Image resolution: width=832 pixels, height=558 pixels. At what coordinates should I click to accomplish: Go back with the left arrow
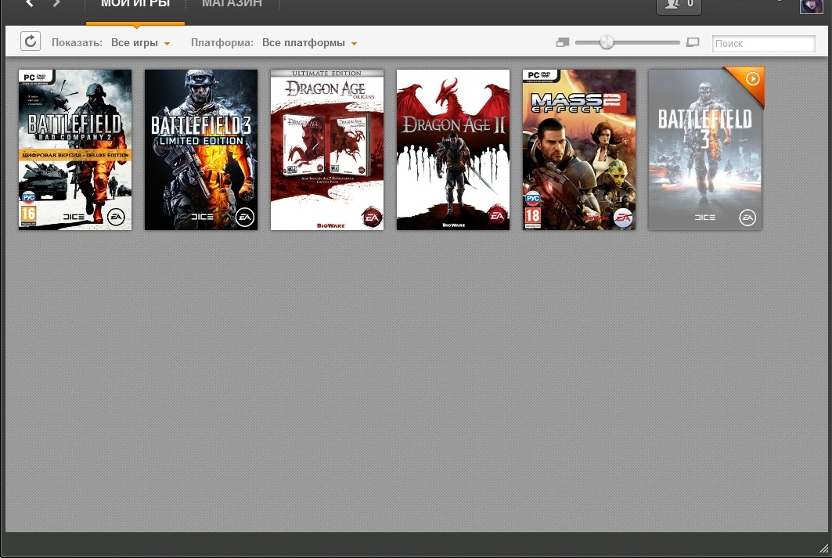(30, 3)
